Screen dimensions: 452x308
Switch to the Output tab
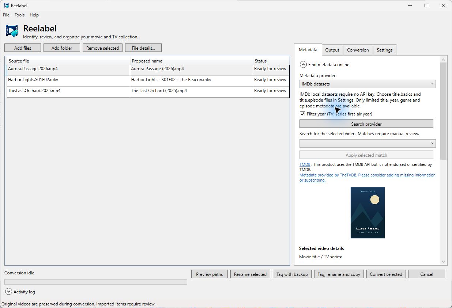pos(332,50)
